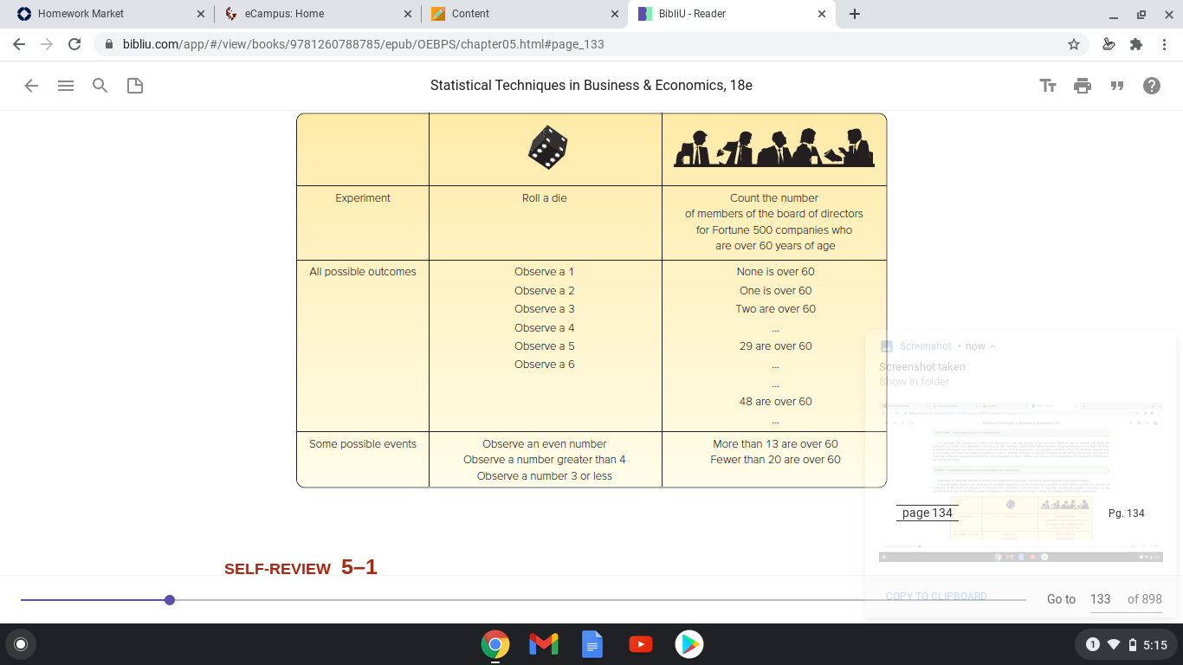1183x665 pixels.
Task: Open the help question mark
Action: (1152, 86)
